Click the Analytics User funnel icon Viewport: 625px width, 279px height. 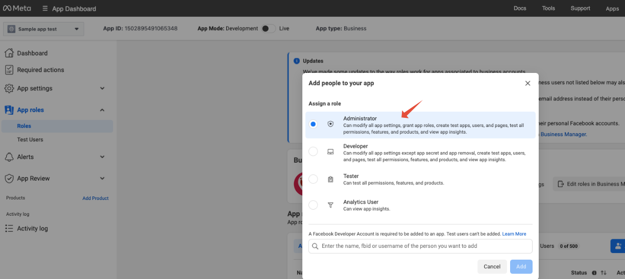point(330,205)
